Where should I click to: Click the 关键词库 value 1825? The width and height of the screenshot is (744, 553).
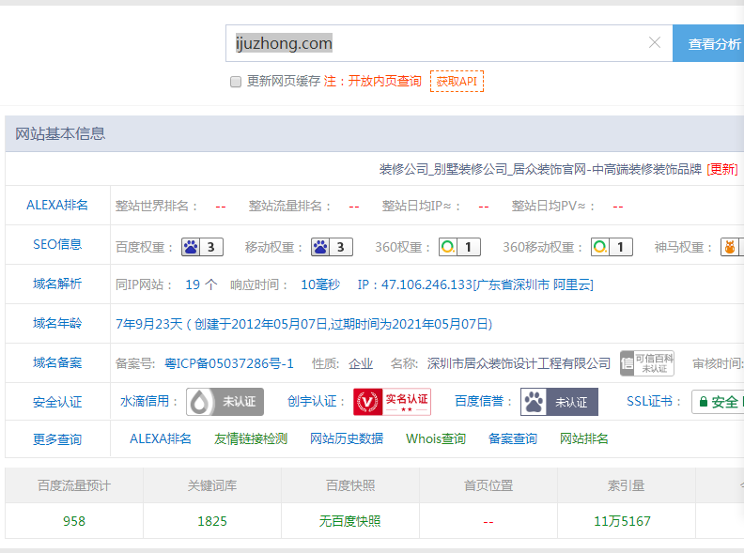(x=212, y=521)
